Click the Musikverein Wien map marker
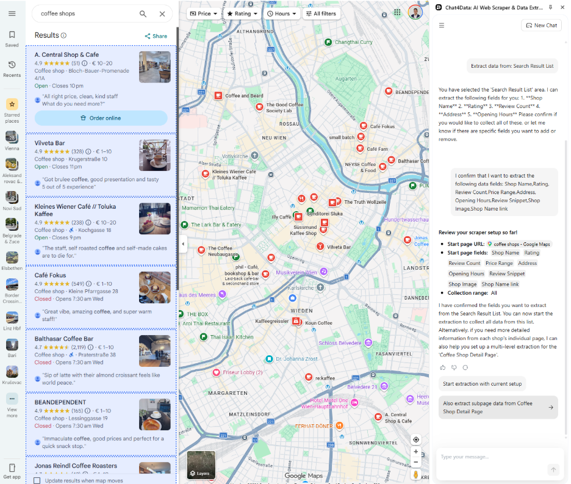Screen dimensions: 571x484 pos(324,272)
